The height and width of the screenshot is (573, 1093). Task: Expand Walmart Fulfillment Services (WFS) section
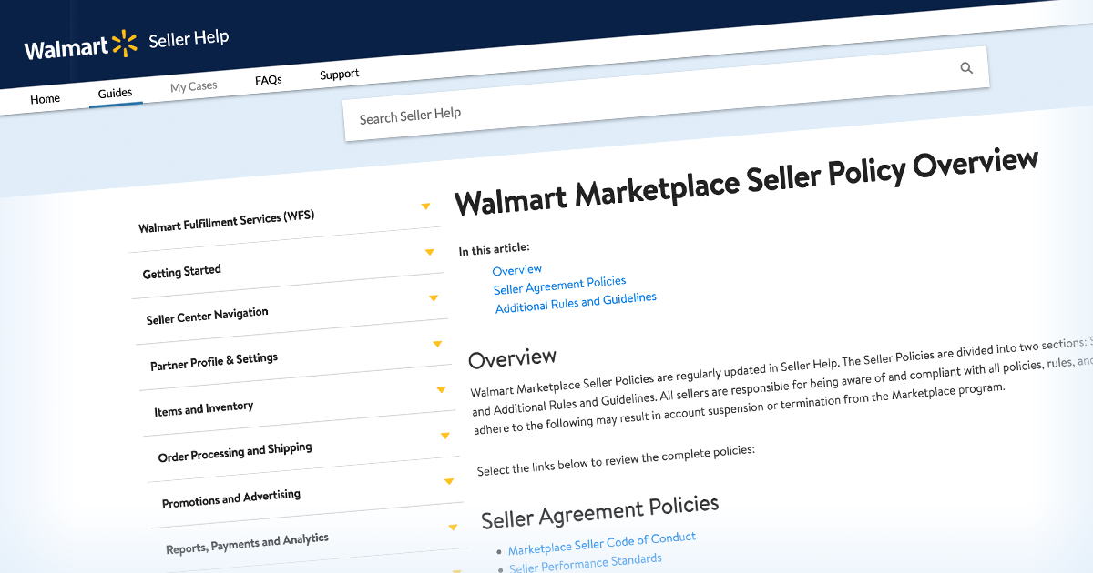click(425, 206)
